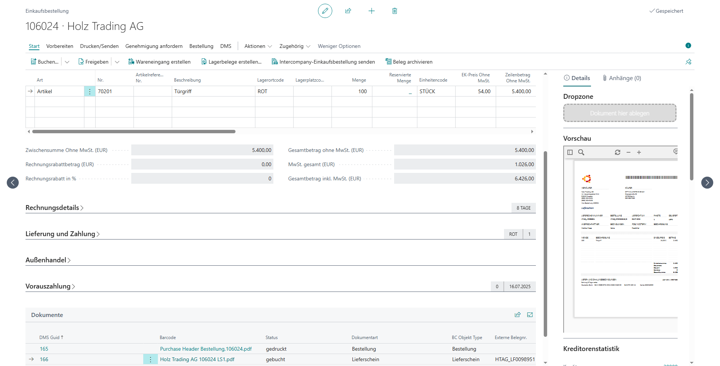Viewport: 720px width, 366px height.
Task: Open the Drucken/Senden menu
Action: click(x=99, y=46)
